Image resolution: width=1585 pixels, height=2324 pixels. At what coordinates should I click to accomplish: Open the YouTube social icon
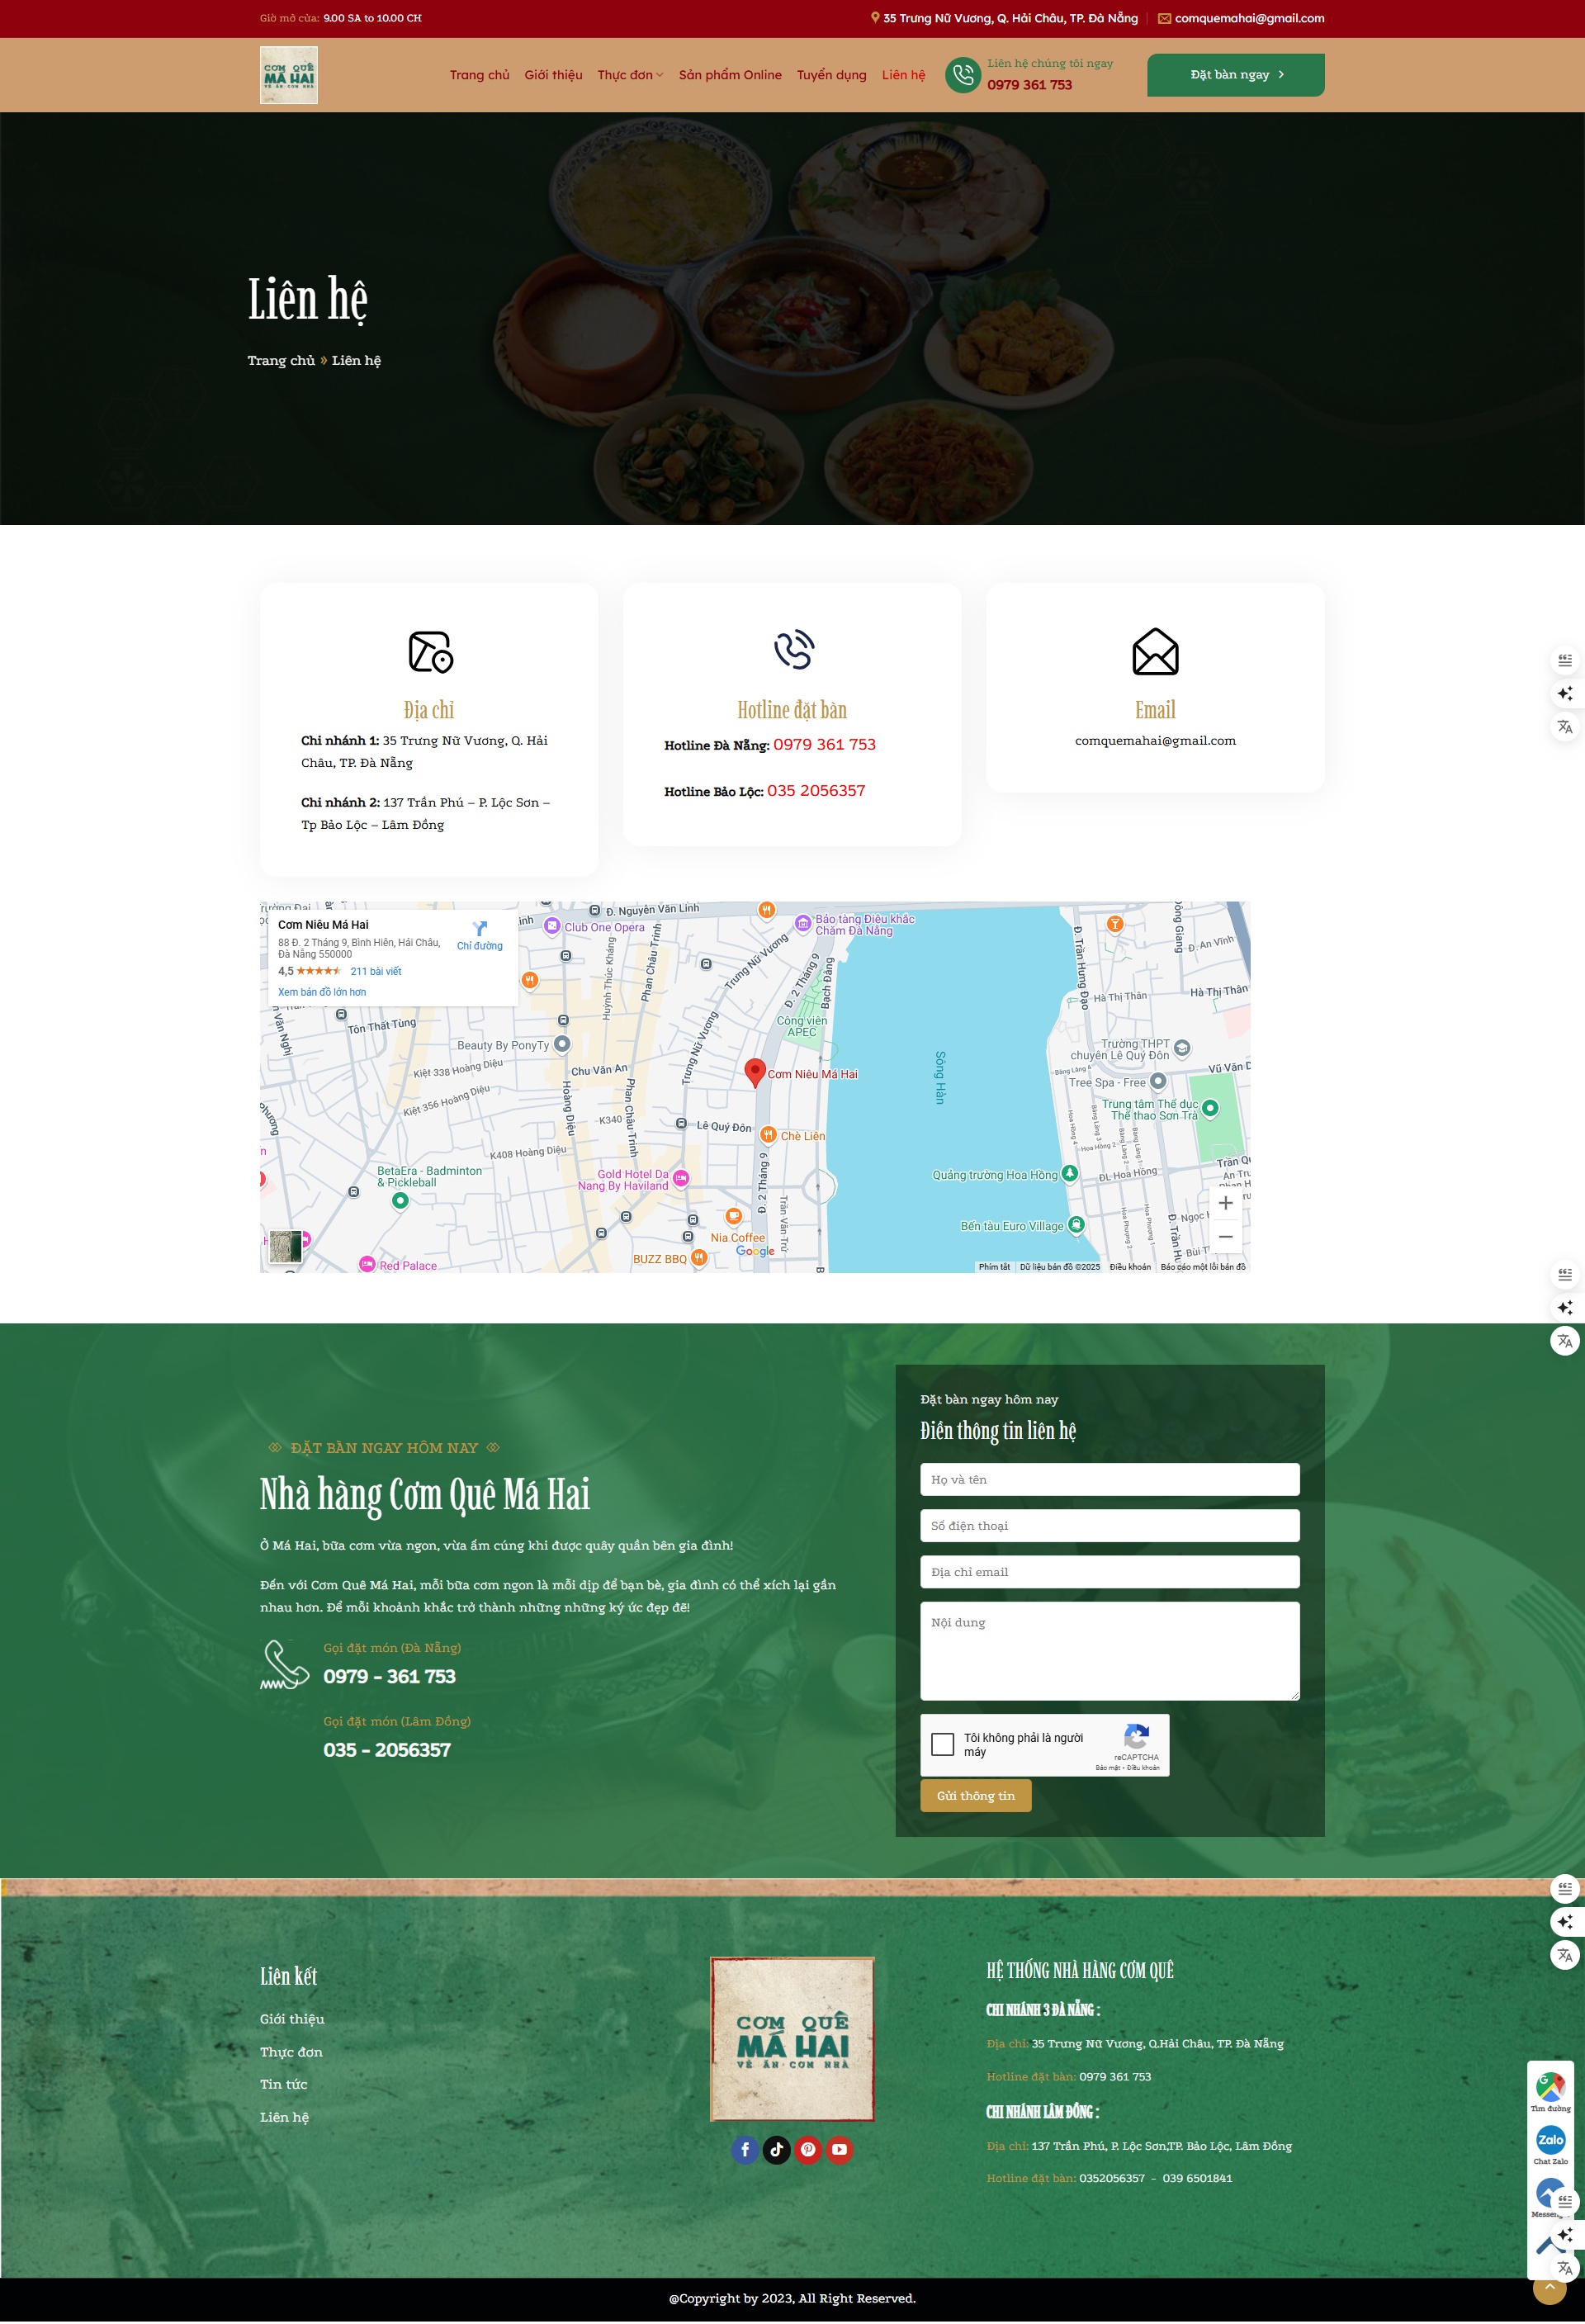click(x=840, y=2149)
